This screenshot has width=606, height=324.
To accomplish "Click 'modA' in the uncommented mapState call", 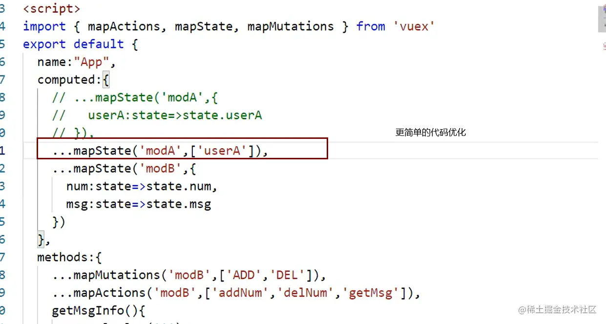I will (160, 151).
